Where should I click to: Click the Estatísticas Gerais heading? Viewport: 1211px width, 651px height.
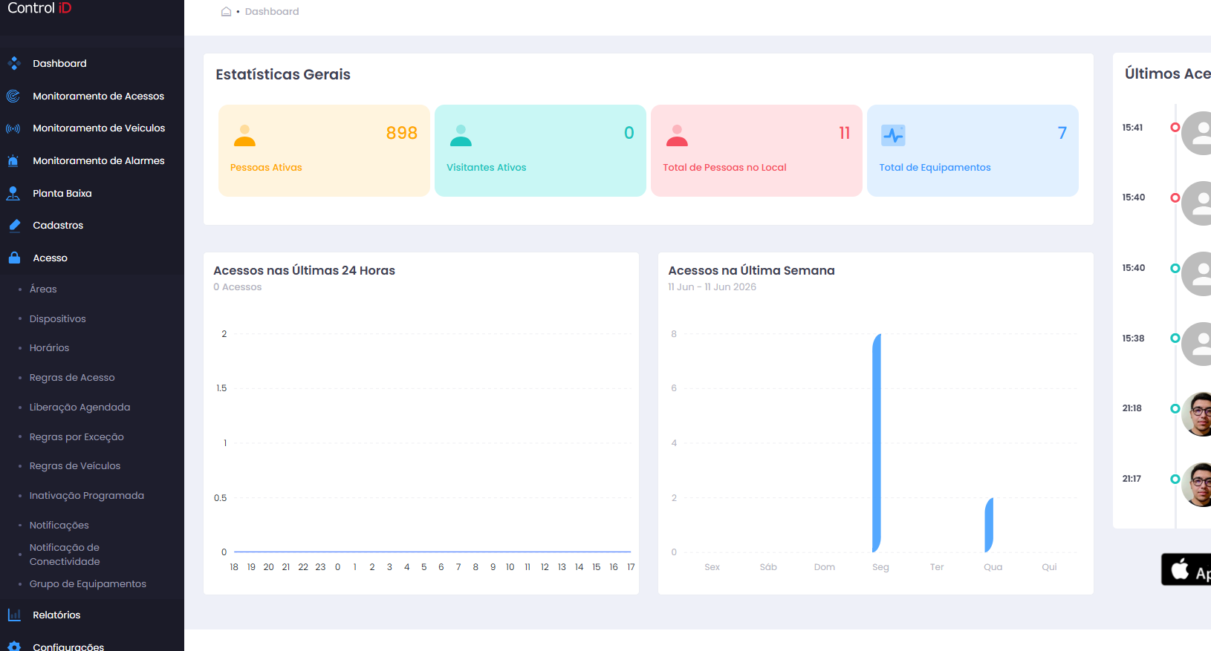[283, 74]
